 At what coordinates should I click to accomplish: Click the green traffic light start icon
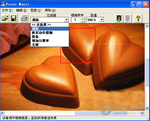(x=119, y=18)
